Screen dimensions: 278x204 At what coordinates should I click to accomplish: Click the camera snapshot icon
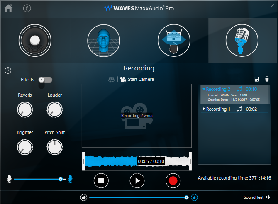pyautogui.click(x=111, y=79)
